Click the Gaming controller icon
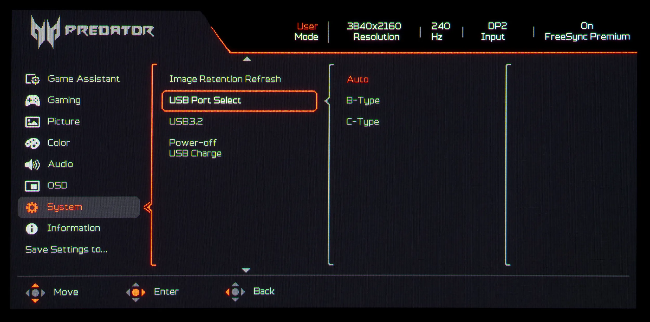Viewport: 650px width, 322px height. [x=32, y=101]
